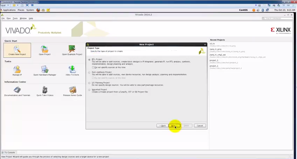Open the File menu in Vivado
Screen dimensions: 297x159
3,18
